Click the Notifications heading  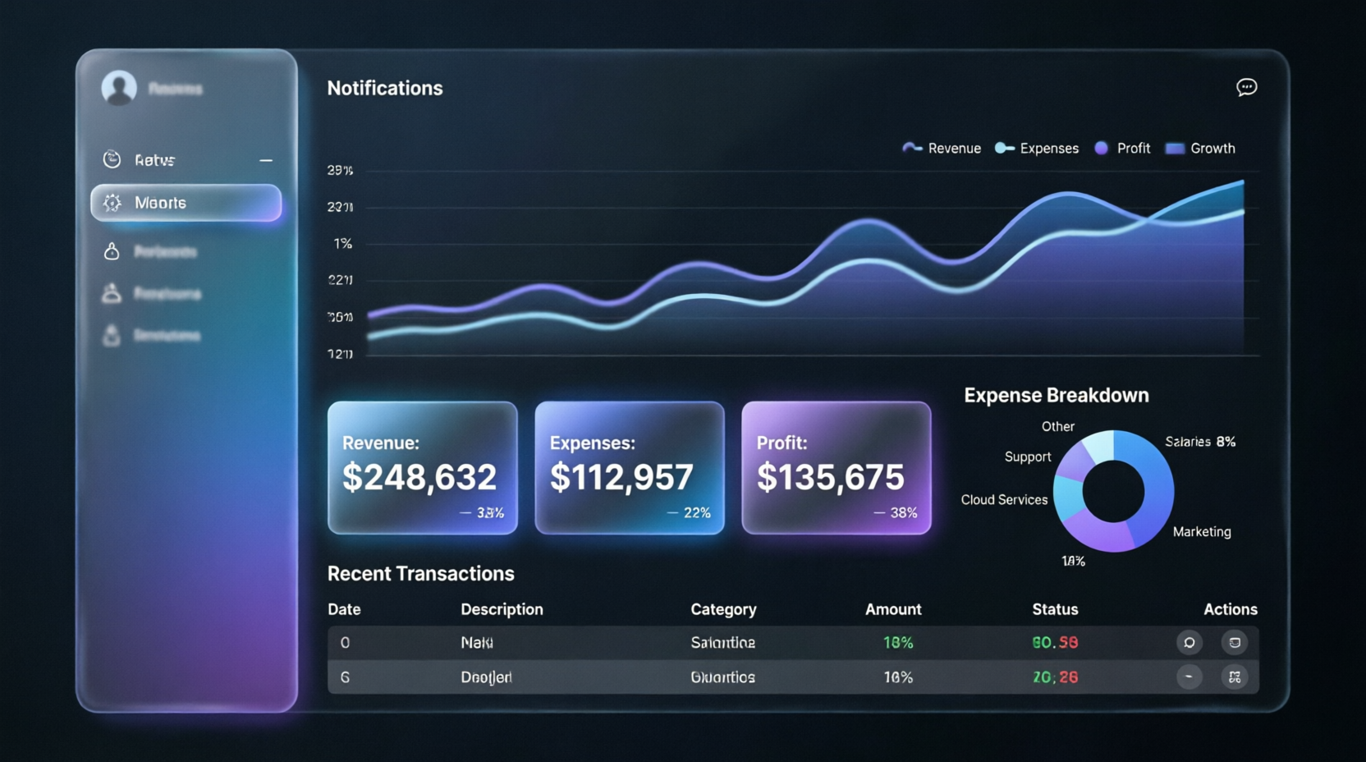pyautogui.click(x=385, y=88)
